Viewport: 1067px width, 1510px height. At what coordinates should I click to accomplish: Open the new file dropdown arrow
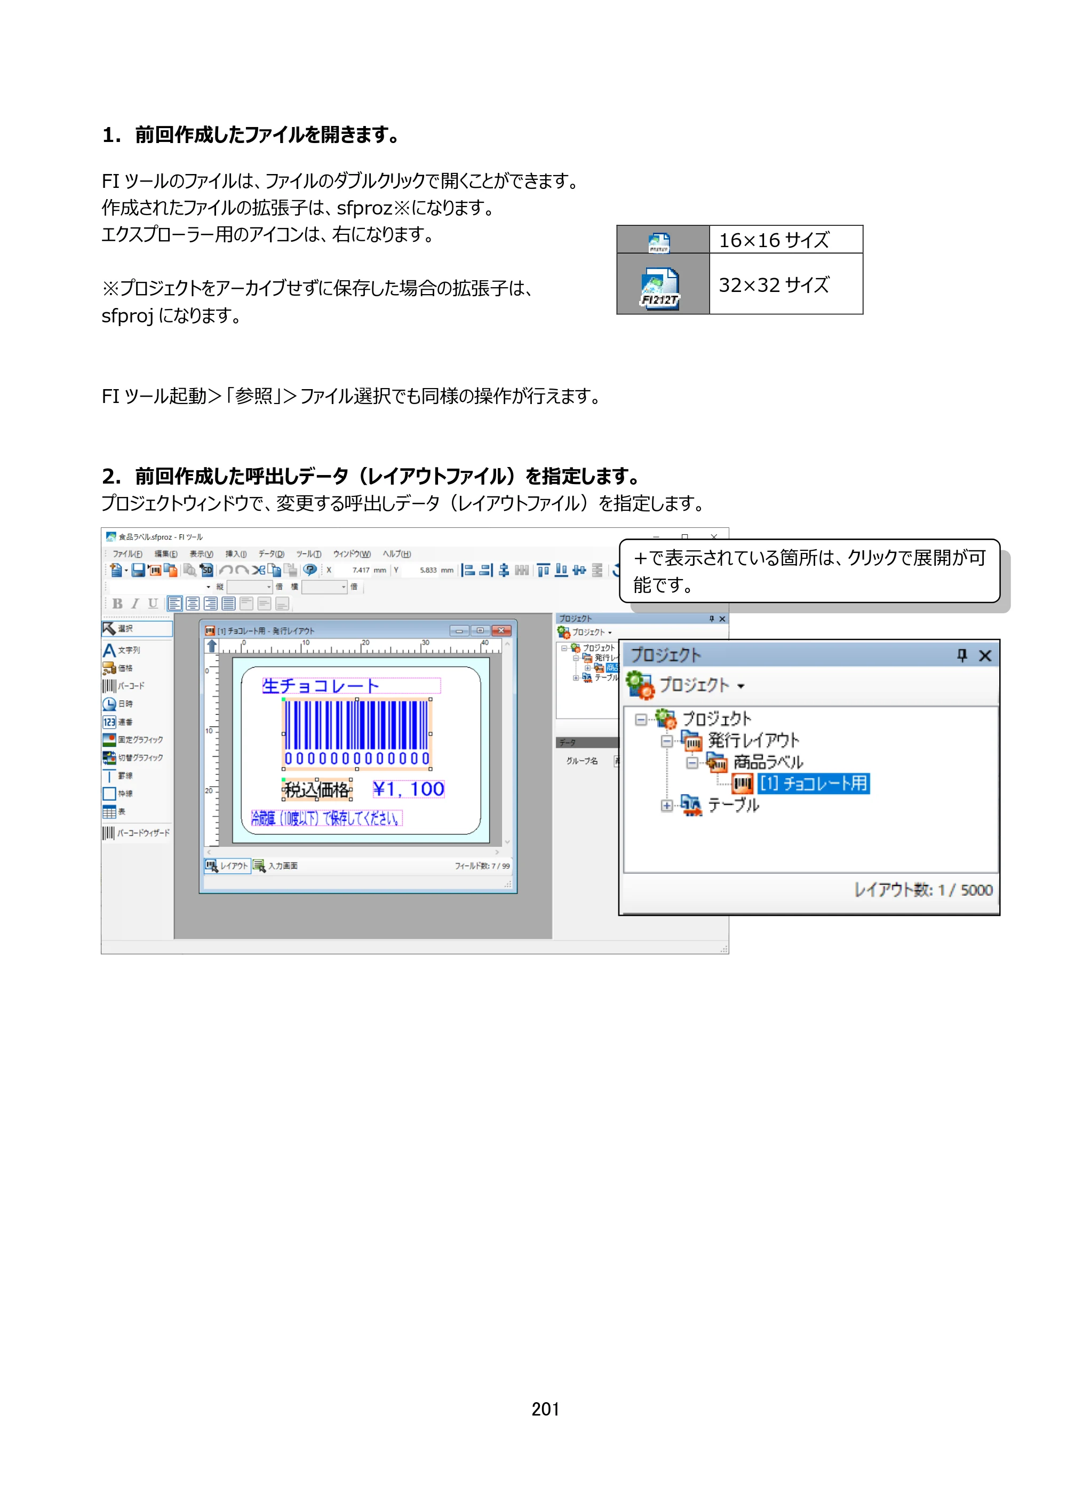tap(126, 571)
